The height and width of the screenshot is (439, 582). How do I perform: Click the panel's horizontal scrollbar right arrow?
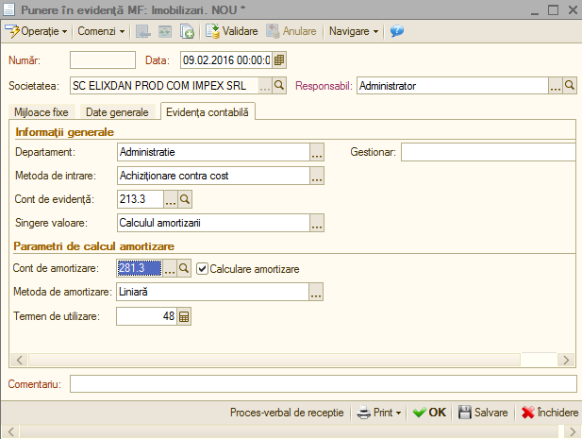pos(566,360)
